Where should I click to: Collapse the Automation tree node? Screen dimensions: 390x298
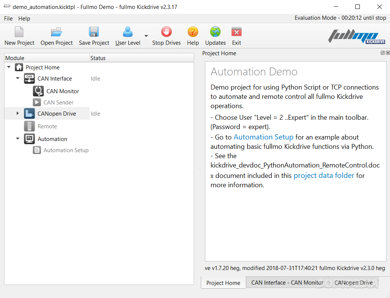(x=18, y=139)
